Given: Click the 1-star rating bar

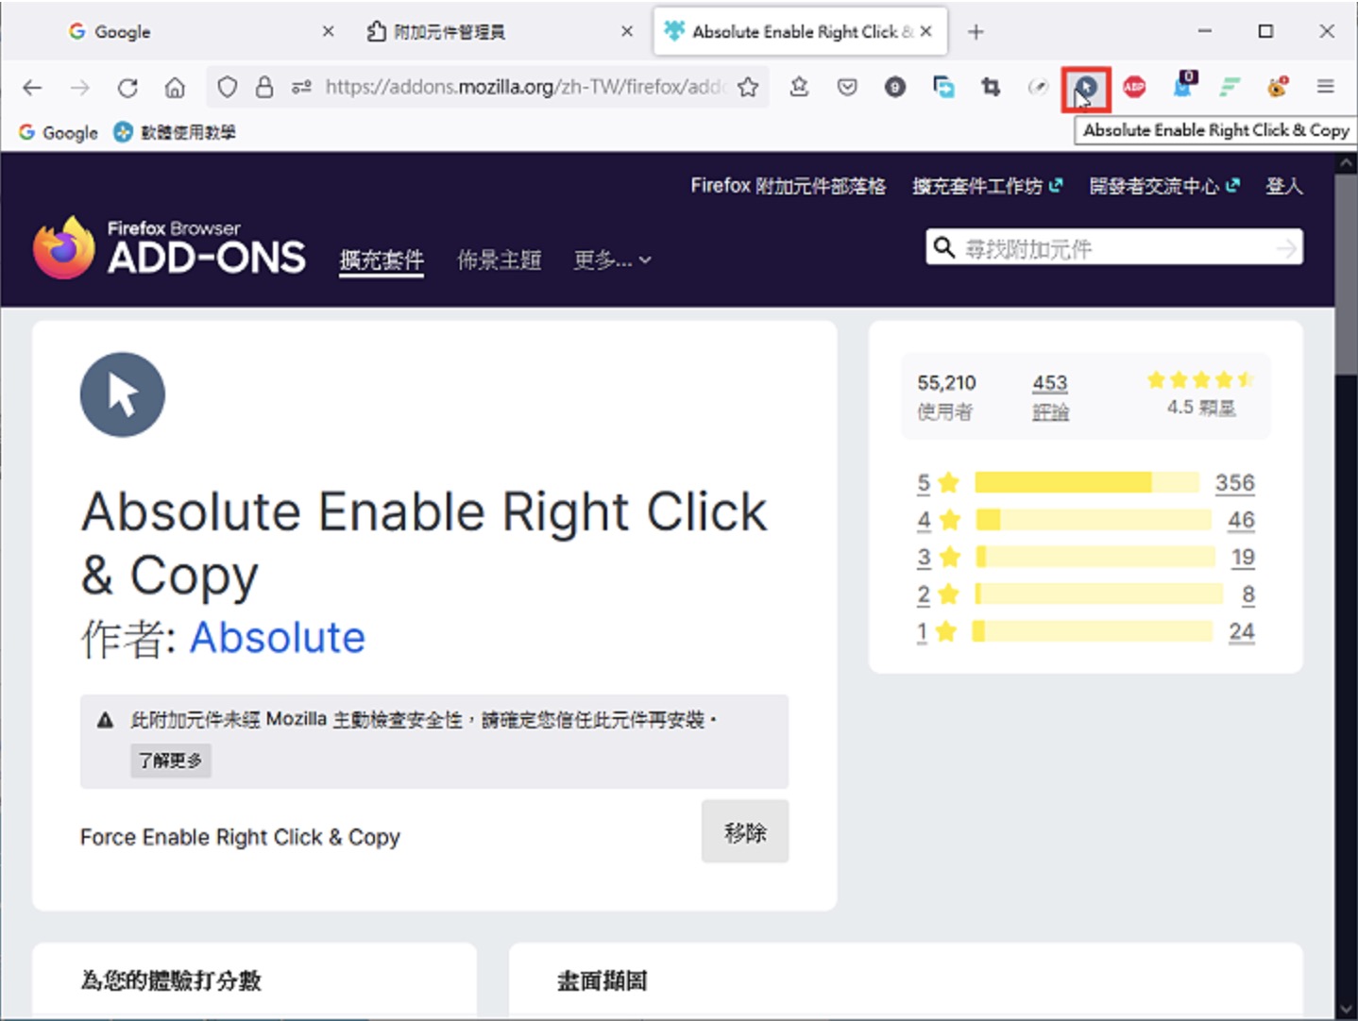Looking at the screenshot, I should click(1092, 631).
